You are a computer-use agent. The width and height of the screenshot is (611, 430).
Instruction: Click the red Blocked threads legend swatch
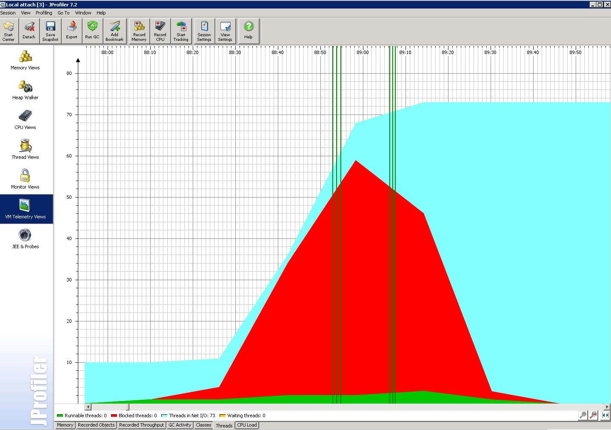click(114, 416)
